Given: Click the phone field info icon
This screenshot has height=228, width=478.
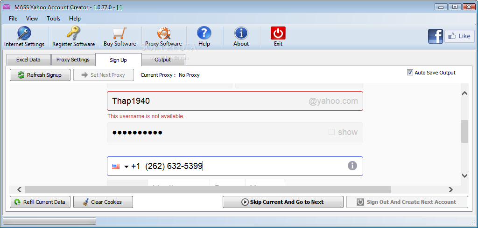Looking at the screenshot, I should 352,166.
